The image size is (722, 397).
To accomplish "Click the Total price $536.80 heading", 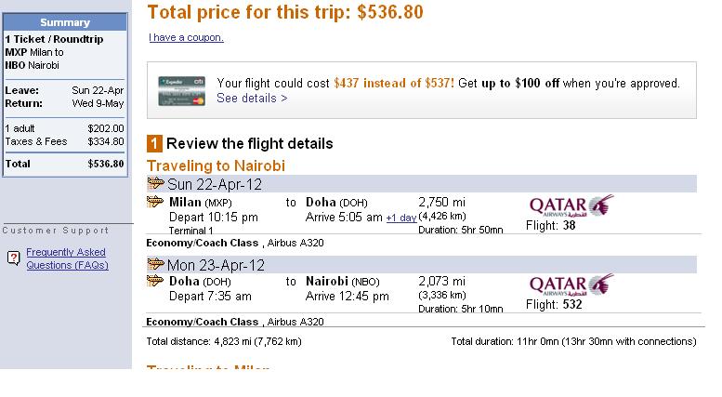I will (x=285, y=12).
